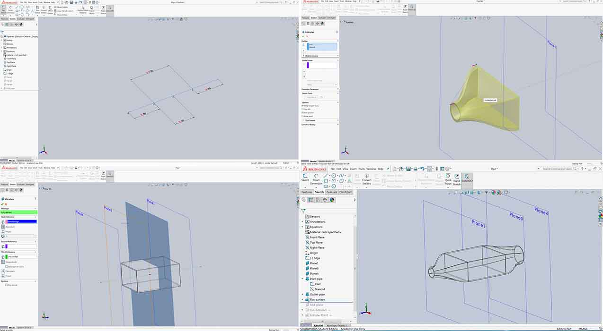Open the DimXpertManager tab icon in lower-right window
This screenshot has width=603, height=331.
click(x=325, y=200)
